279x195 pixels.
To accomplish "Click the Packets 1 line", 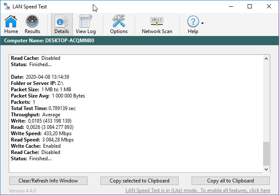I will coord(23,102).
